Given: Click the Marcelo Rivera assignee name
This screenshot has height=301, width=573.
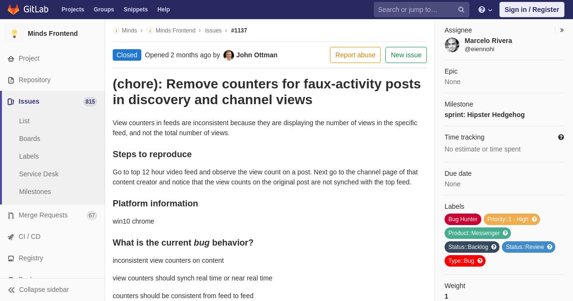Looking at the screenshot, I should pos(488,41).
